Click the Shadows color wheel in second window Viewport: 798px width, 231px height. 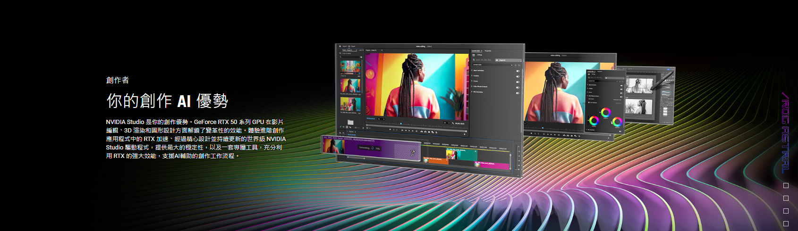tap(594, 121)
